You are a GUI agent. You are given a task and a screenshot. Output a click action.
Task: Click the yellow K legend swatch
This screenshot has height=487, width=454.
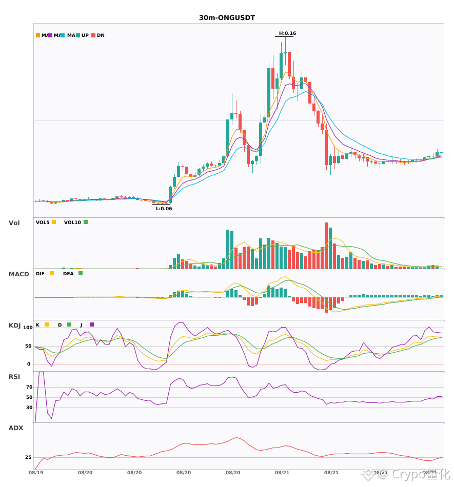tap(47, 324)
